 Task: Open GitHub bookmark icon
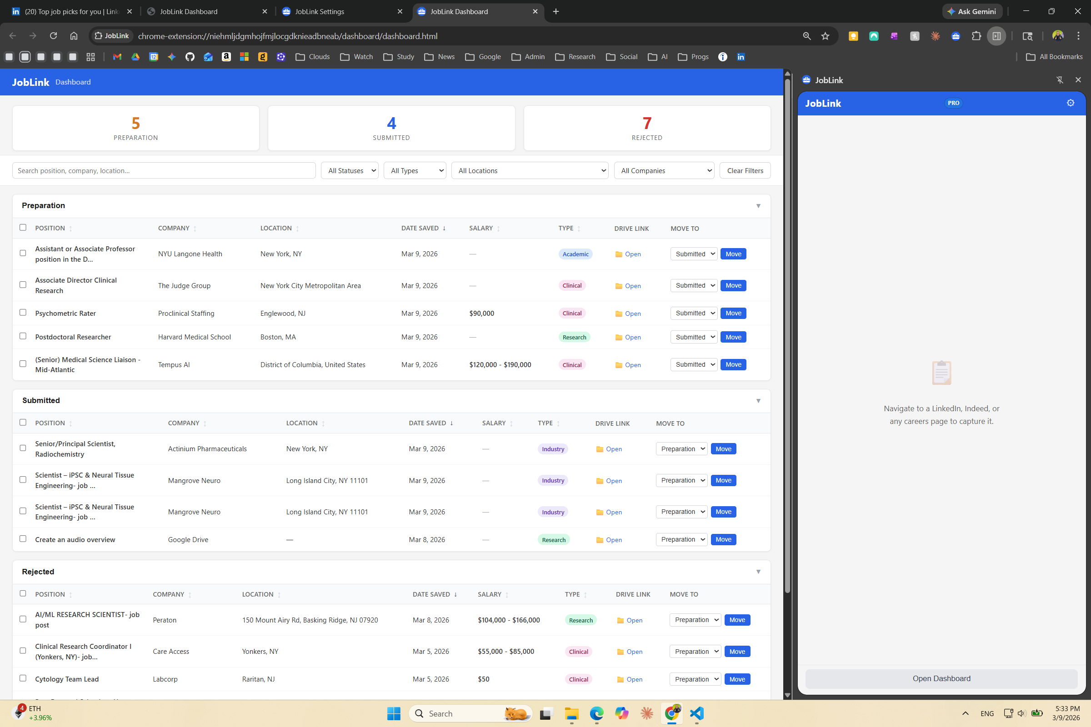(x=190, y=56)
